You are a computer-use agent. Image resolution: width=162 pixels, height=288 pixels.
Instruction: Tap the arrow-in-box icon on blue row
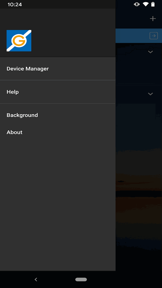coord(154,36)
